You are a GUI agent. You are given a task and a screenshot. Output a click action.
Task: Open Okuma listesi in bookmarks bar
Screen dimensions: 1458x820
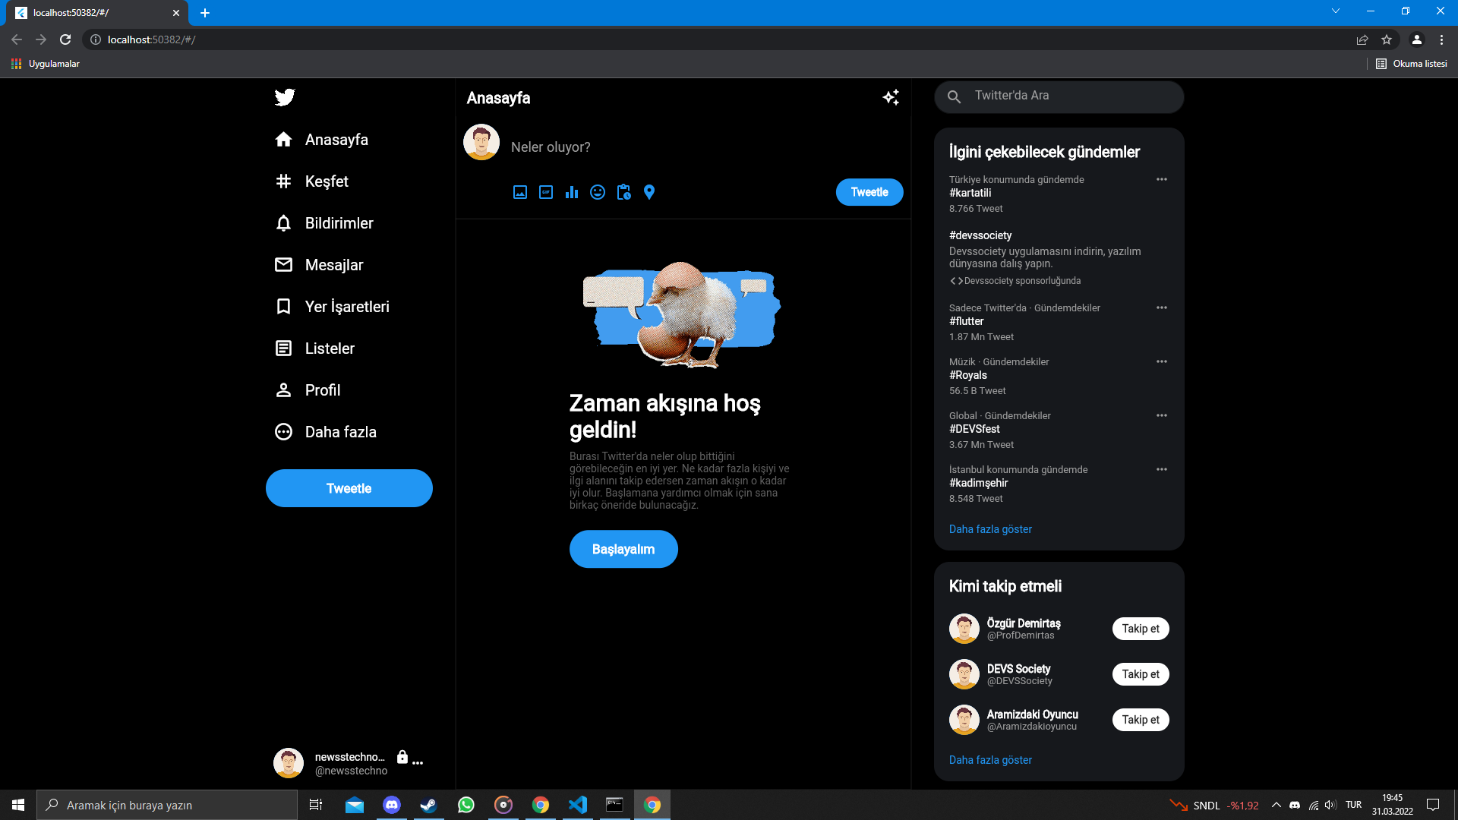point(1412,64)
